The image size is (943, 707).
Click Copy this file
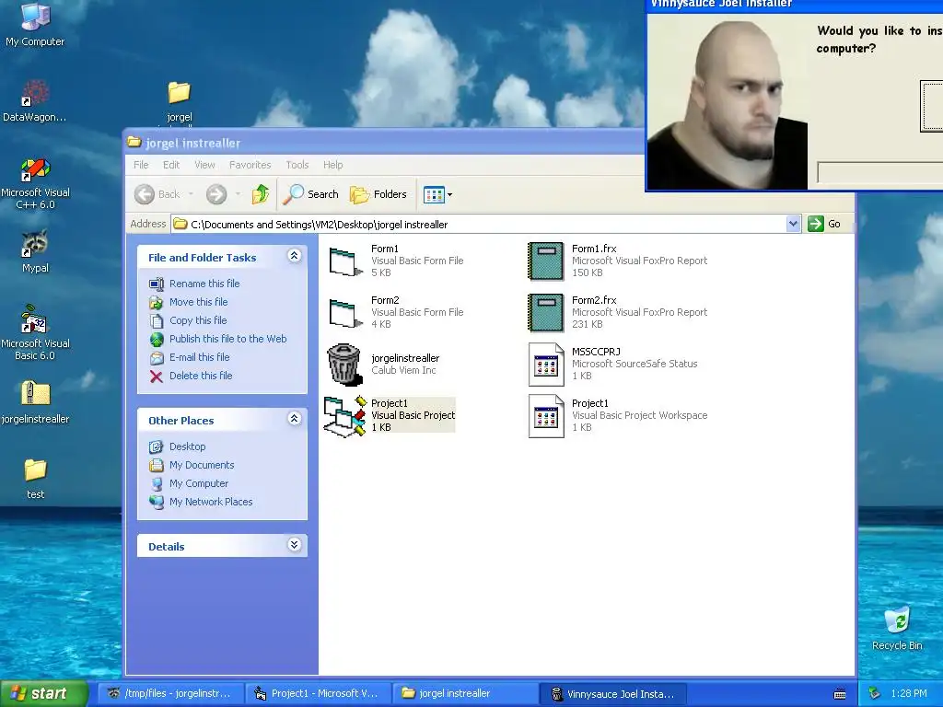tap(188, 320)
